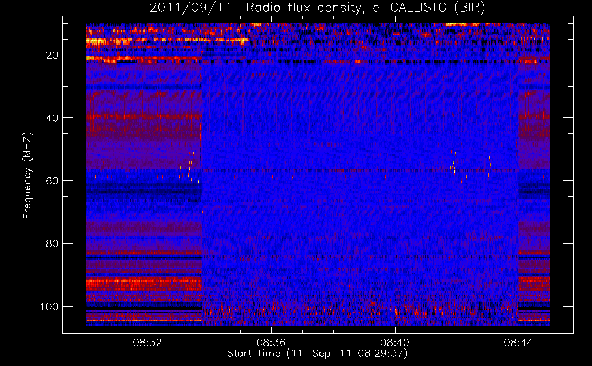Click the "Start Time (11-Sep-11 08:29:37)" label
Viewport: 592px width, 366px height.
[x=317, y=354]
